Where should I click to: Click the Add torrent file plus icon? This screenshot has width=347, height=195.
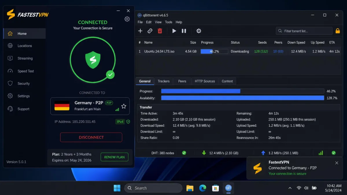(x=140, y=31)
